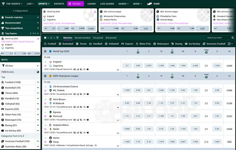Click the events pie-chart icon

pos(38,72)
